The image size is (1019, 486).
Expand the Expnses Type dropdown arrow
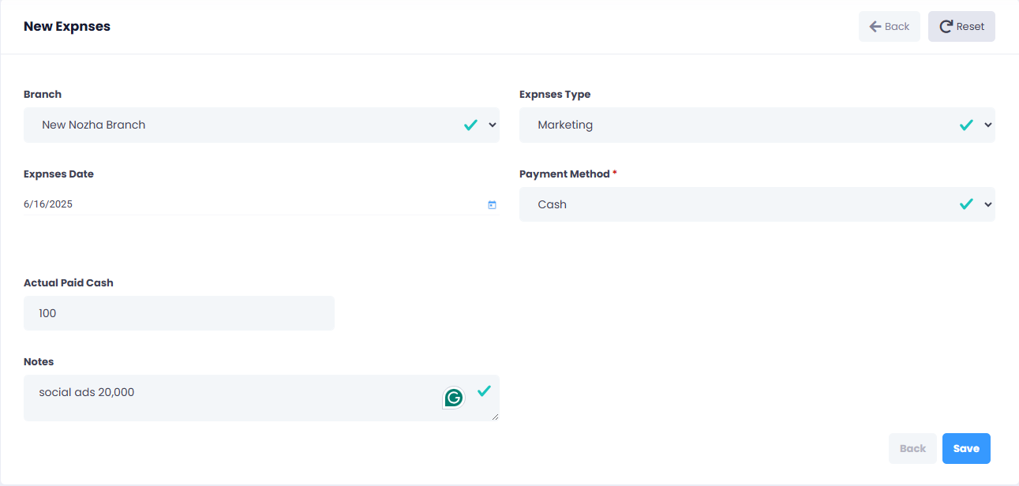[988, 125]
